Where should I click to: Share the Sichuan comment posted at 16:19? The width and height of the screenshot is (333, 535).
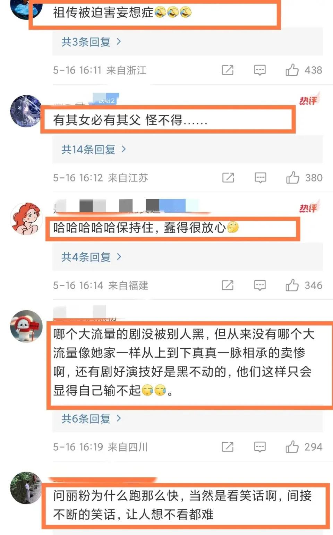[x=228, y=447]
